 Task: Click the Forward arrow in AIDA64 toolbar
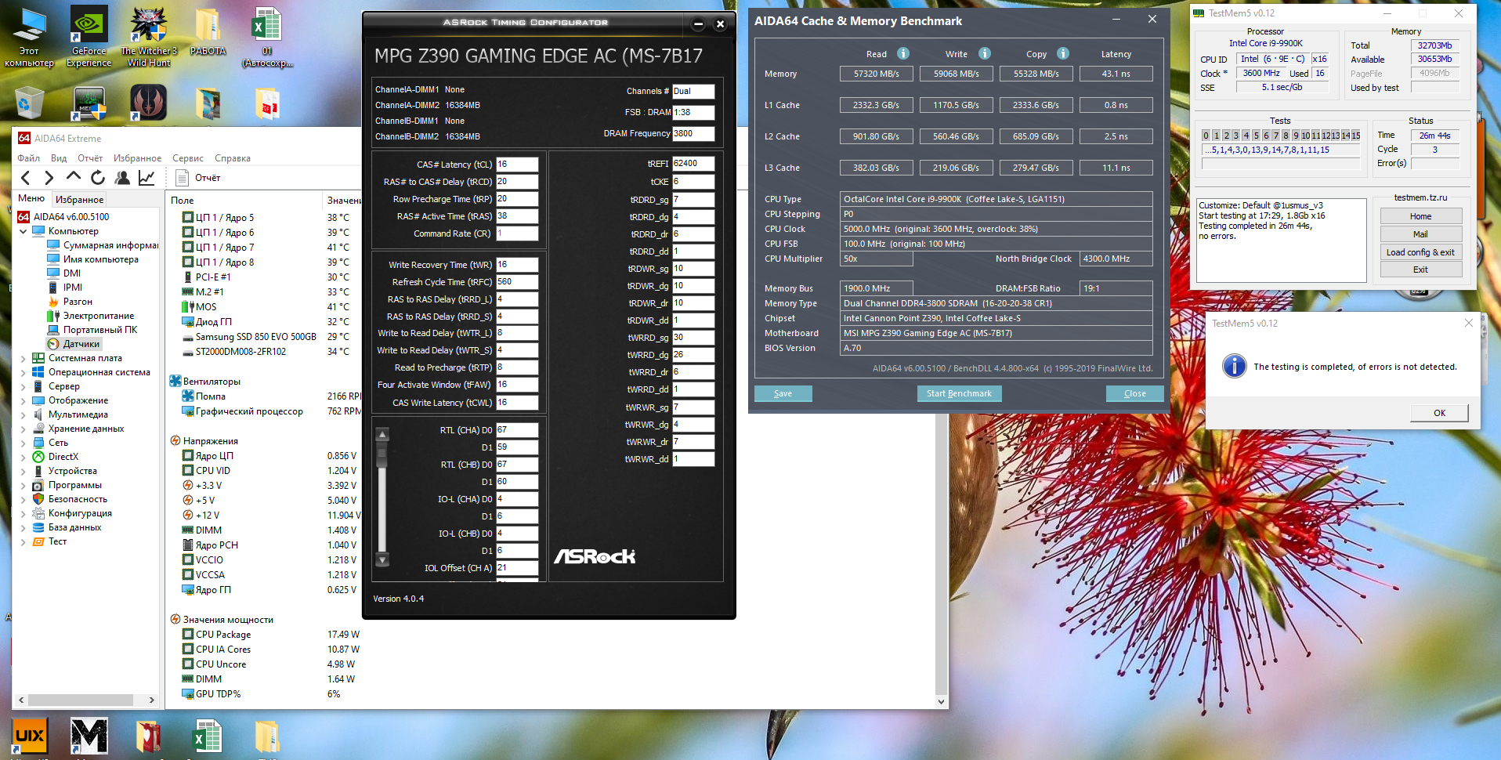(x=49, y=178)
